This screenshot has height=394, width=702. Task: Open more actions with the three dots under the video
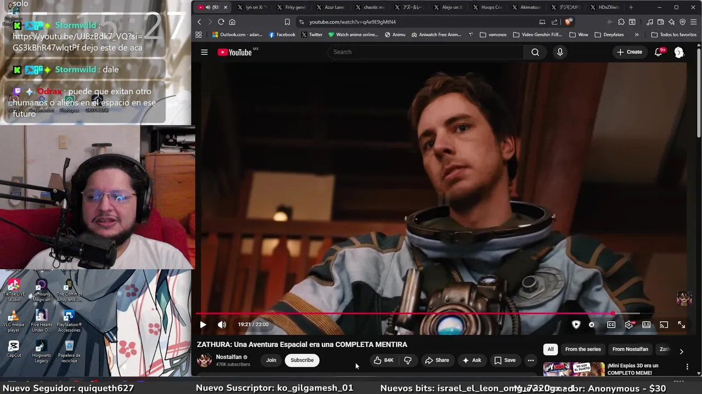(x=530, y=360)
